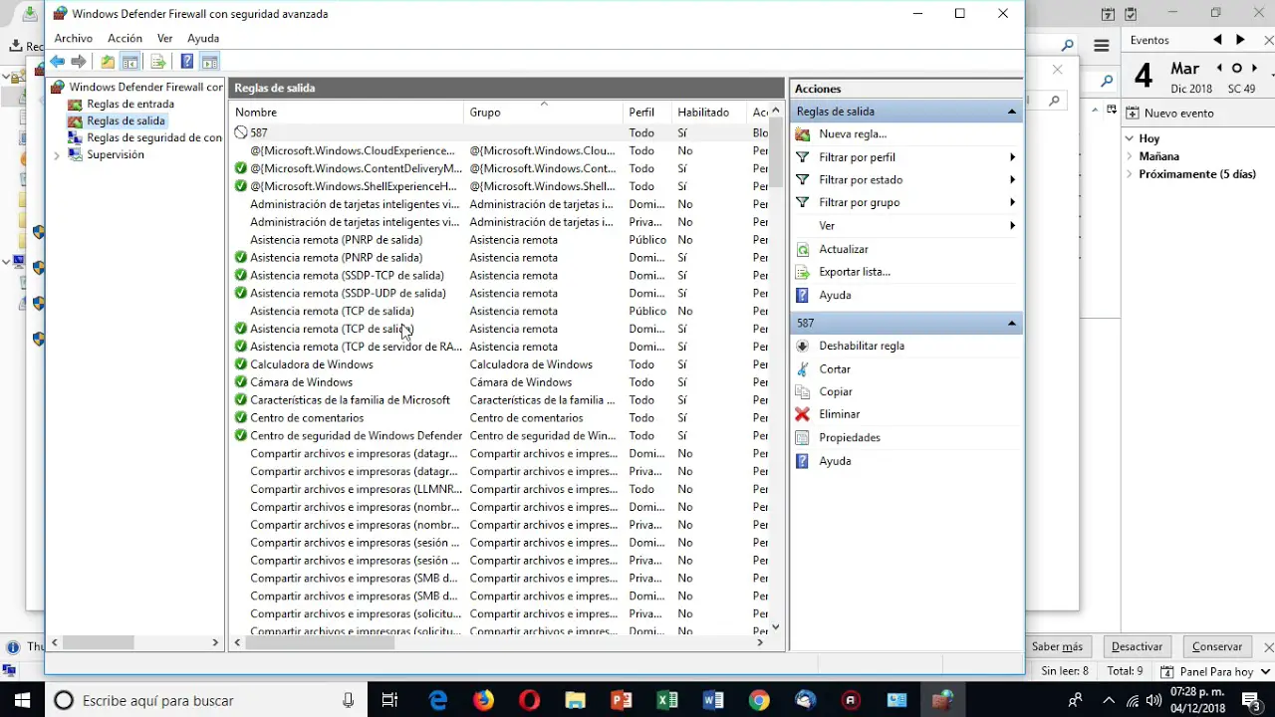The width and height of the screenshot is (1275, 717).
Task: Collapse the 587 actions section
Action: coord(1012,324)
